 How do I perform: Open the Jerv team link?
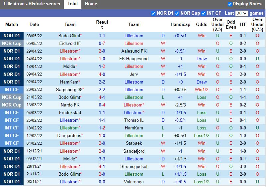pyautogui.click(x=134, y=74)
